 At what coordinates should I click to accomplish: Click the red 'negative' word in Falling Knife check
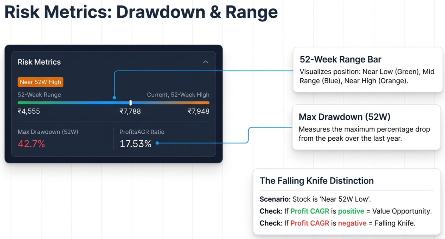352,223
